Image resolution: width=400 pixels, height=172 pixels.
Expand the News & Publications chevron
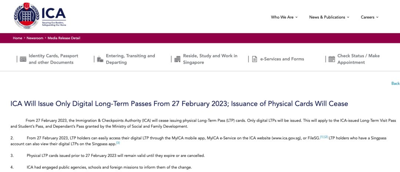pyautogui.click(x=348, y=17)
